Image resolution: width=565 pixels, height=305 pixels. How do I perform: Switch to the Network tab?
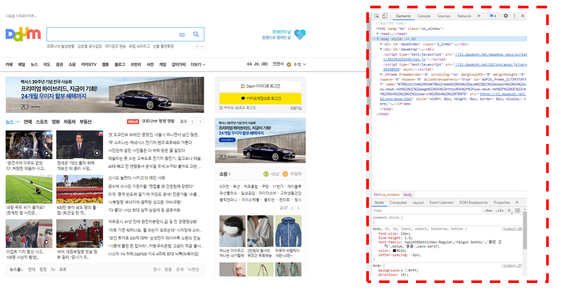pyautogui.click(x=464, y=16)
